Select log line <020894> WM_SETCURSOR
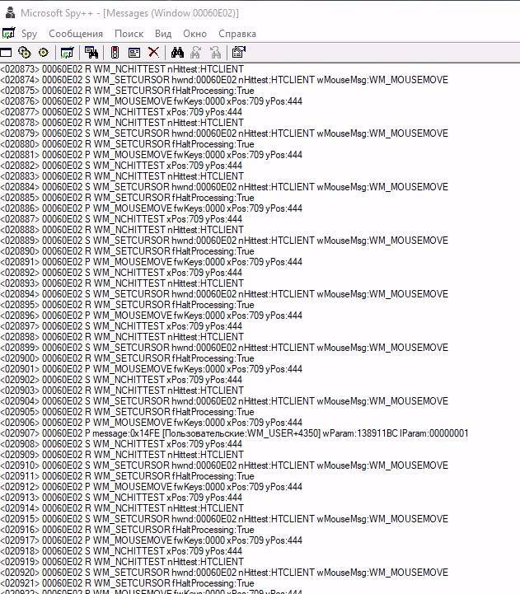Screen dimensions: 520x594 [x=224, y=294]
